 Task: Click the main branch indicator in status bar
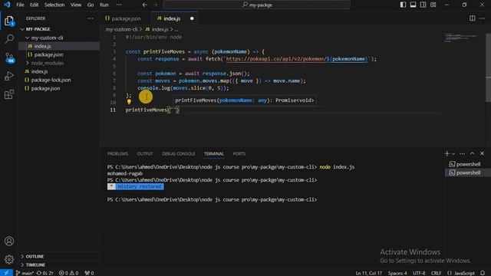pos(25,273)
